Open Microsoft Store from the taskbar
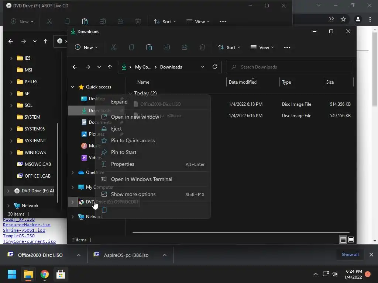The width and height of the screenshot is (378, 283). pos(61,274)
